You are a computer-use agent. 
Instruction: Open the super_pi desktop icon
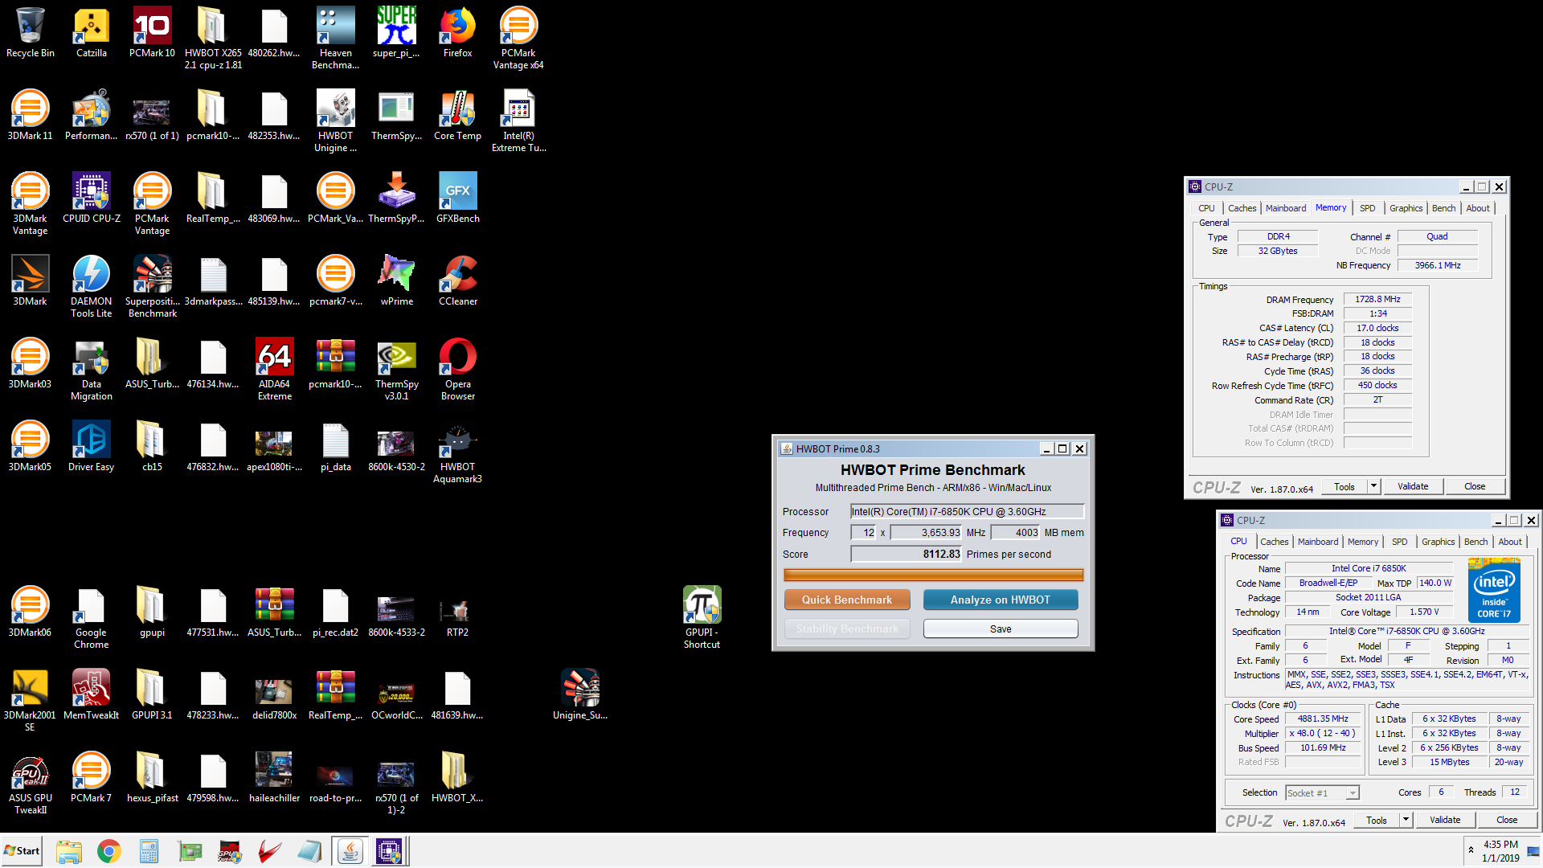[x=396, y=33]
